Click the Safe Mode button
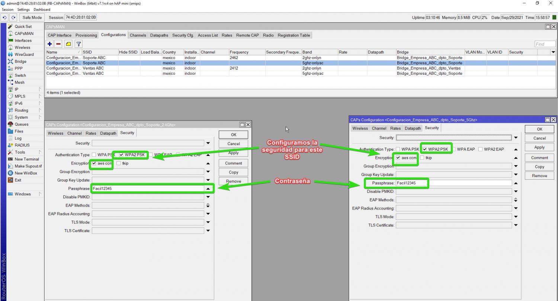This screenshot has height=301, width=558. coord(32,17)
